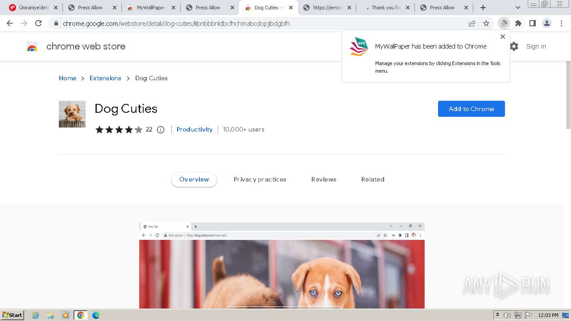Close the MyWallPaper tab

click(174, 8)
